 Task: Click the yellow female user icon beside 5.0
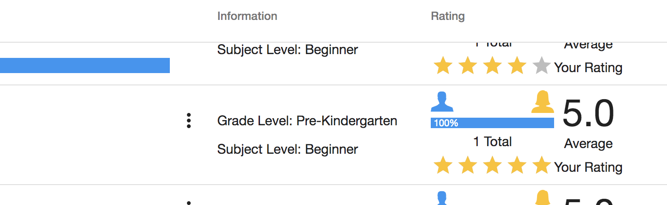coord(543,102)
